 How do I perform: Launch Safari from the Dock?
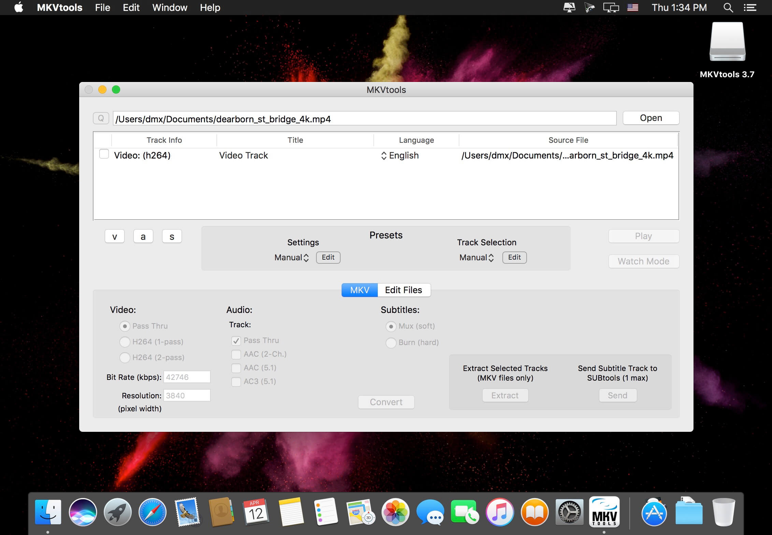[x=152, y=512]
